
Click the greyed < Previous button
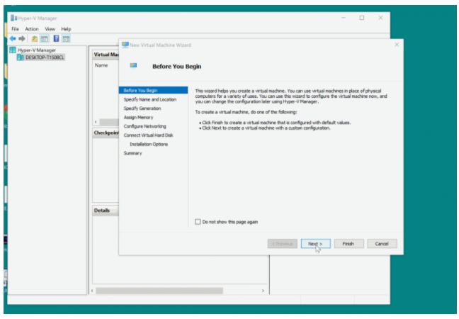pos(282,244)
